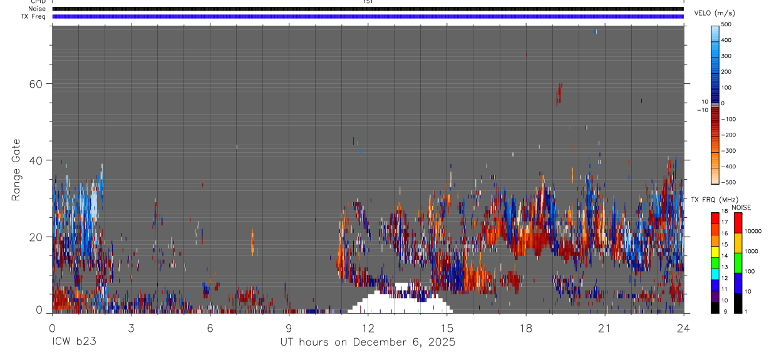Click the -200 tick on velocity colorbar

click(728, 135)
